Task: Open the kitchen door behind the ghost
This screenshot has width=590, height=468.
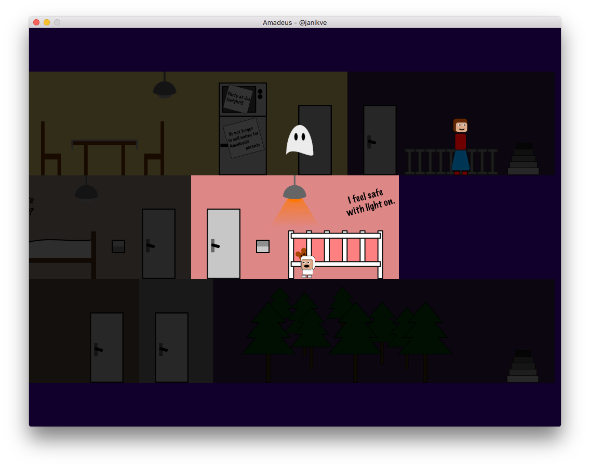Action: 315,140
